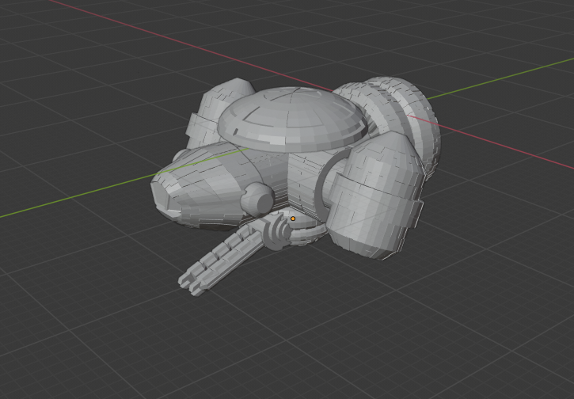Click the small spherical knob on the model's side
The image size is (574, 399).
click(257, 199)
